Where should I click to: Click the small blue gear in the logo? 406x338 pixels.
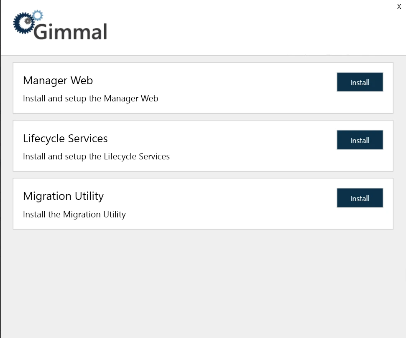tap(38, 15)
